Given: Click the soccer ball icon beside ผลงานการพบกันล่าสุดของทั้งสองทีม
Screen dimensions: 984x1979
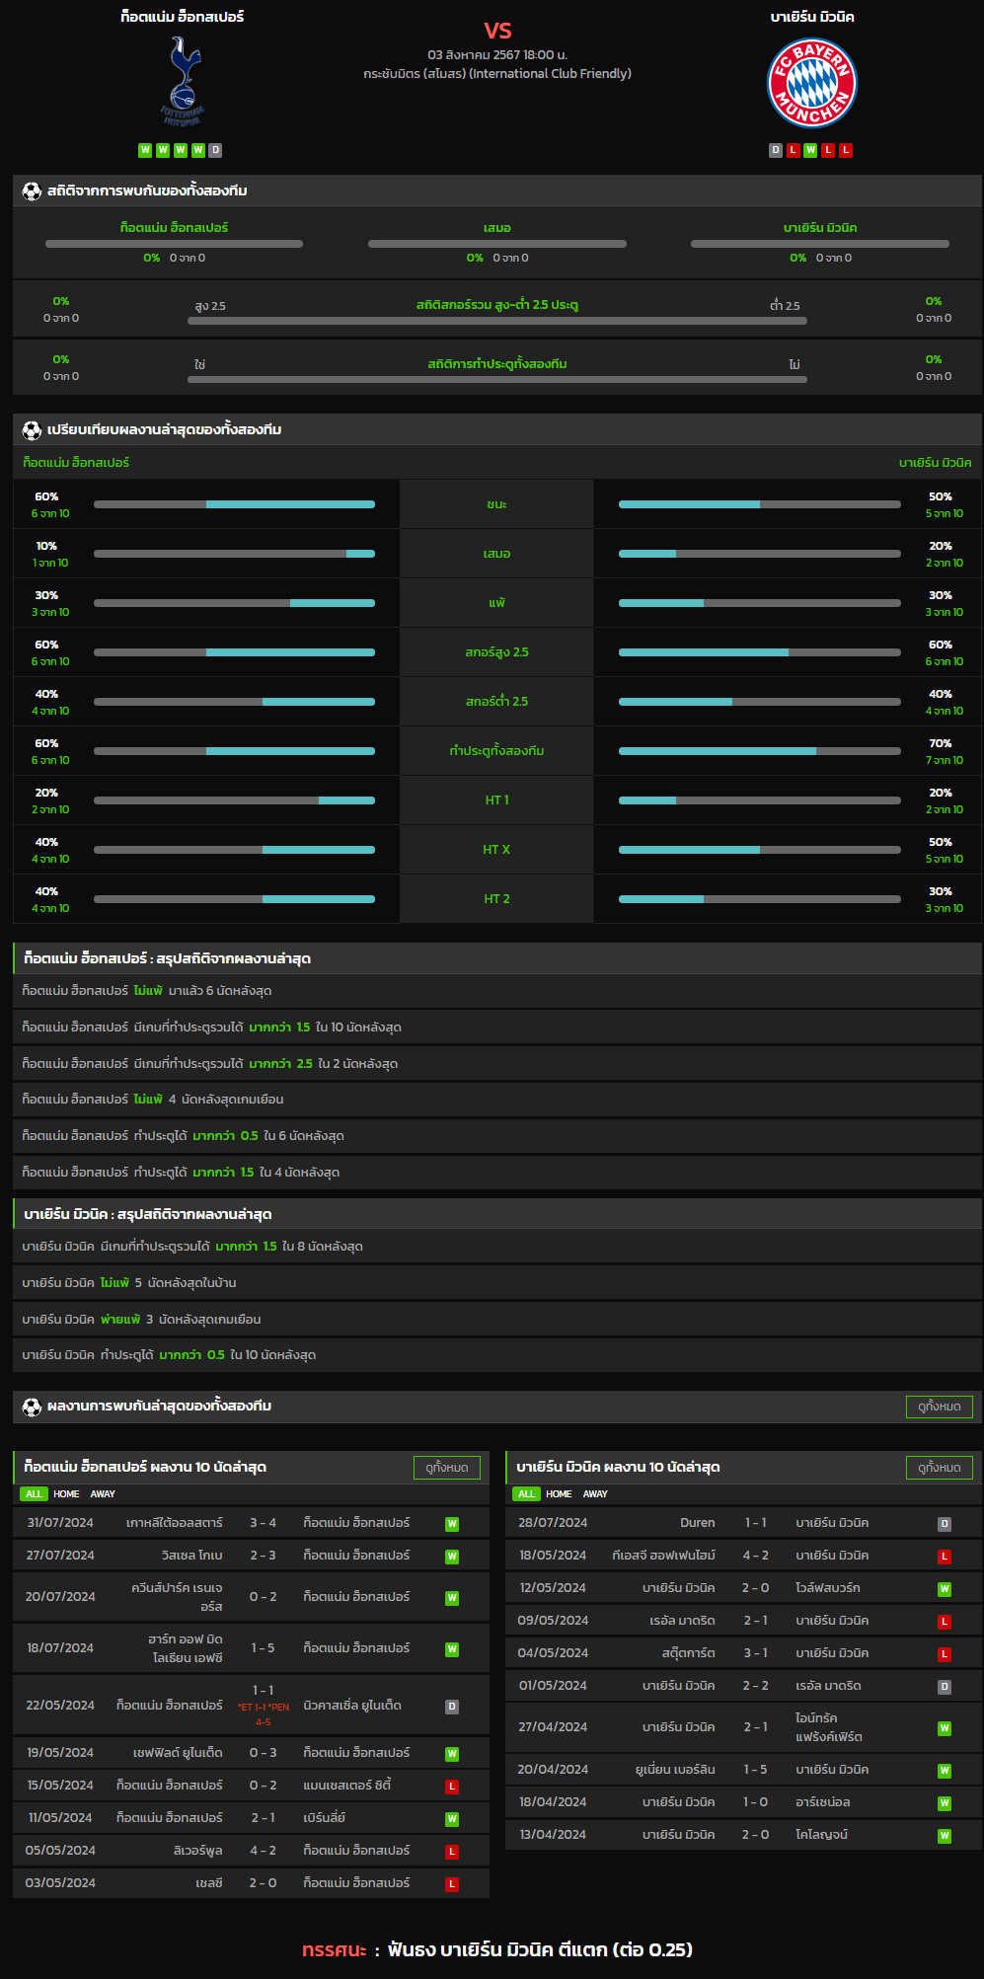Looking at the screenshot, I should coord(32,1407).
